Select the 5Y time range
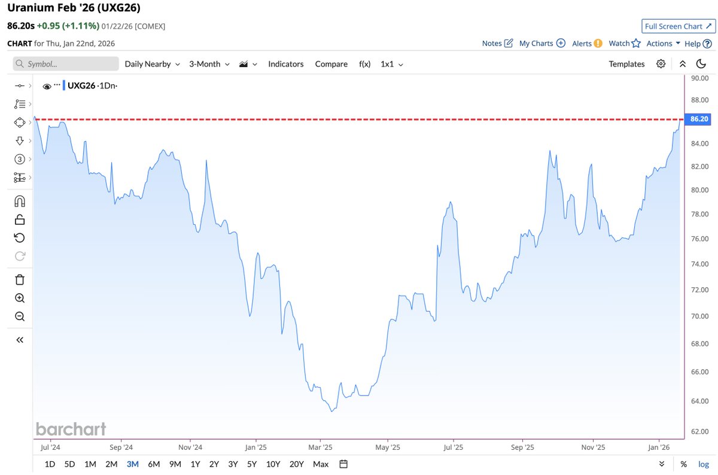This screenshot has width=718, height=475. pyautogui.click(x=252, y=464)
